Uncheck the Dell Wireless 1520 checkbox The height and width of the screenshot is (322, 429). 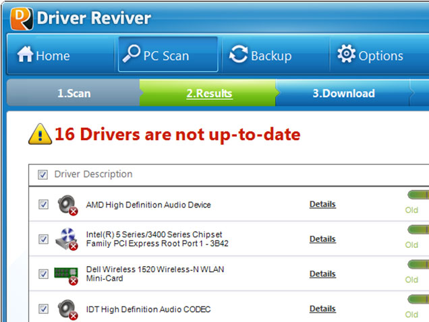[x=43, y=273]
